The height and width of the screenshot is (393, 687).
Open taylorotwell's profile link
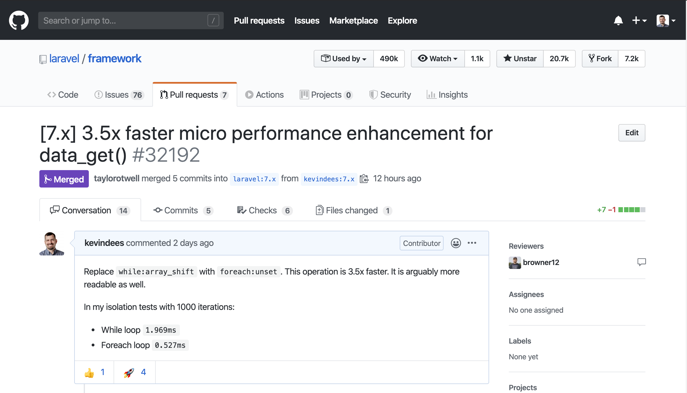pos(116,178)
